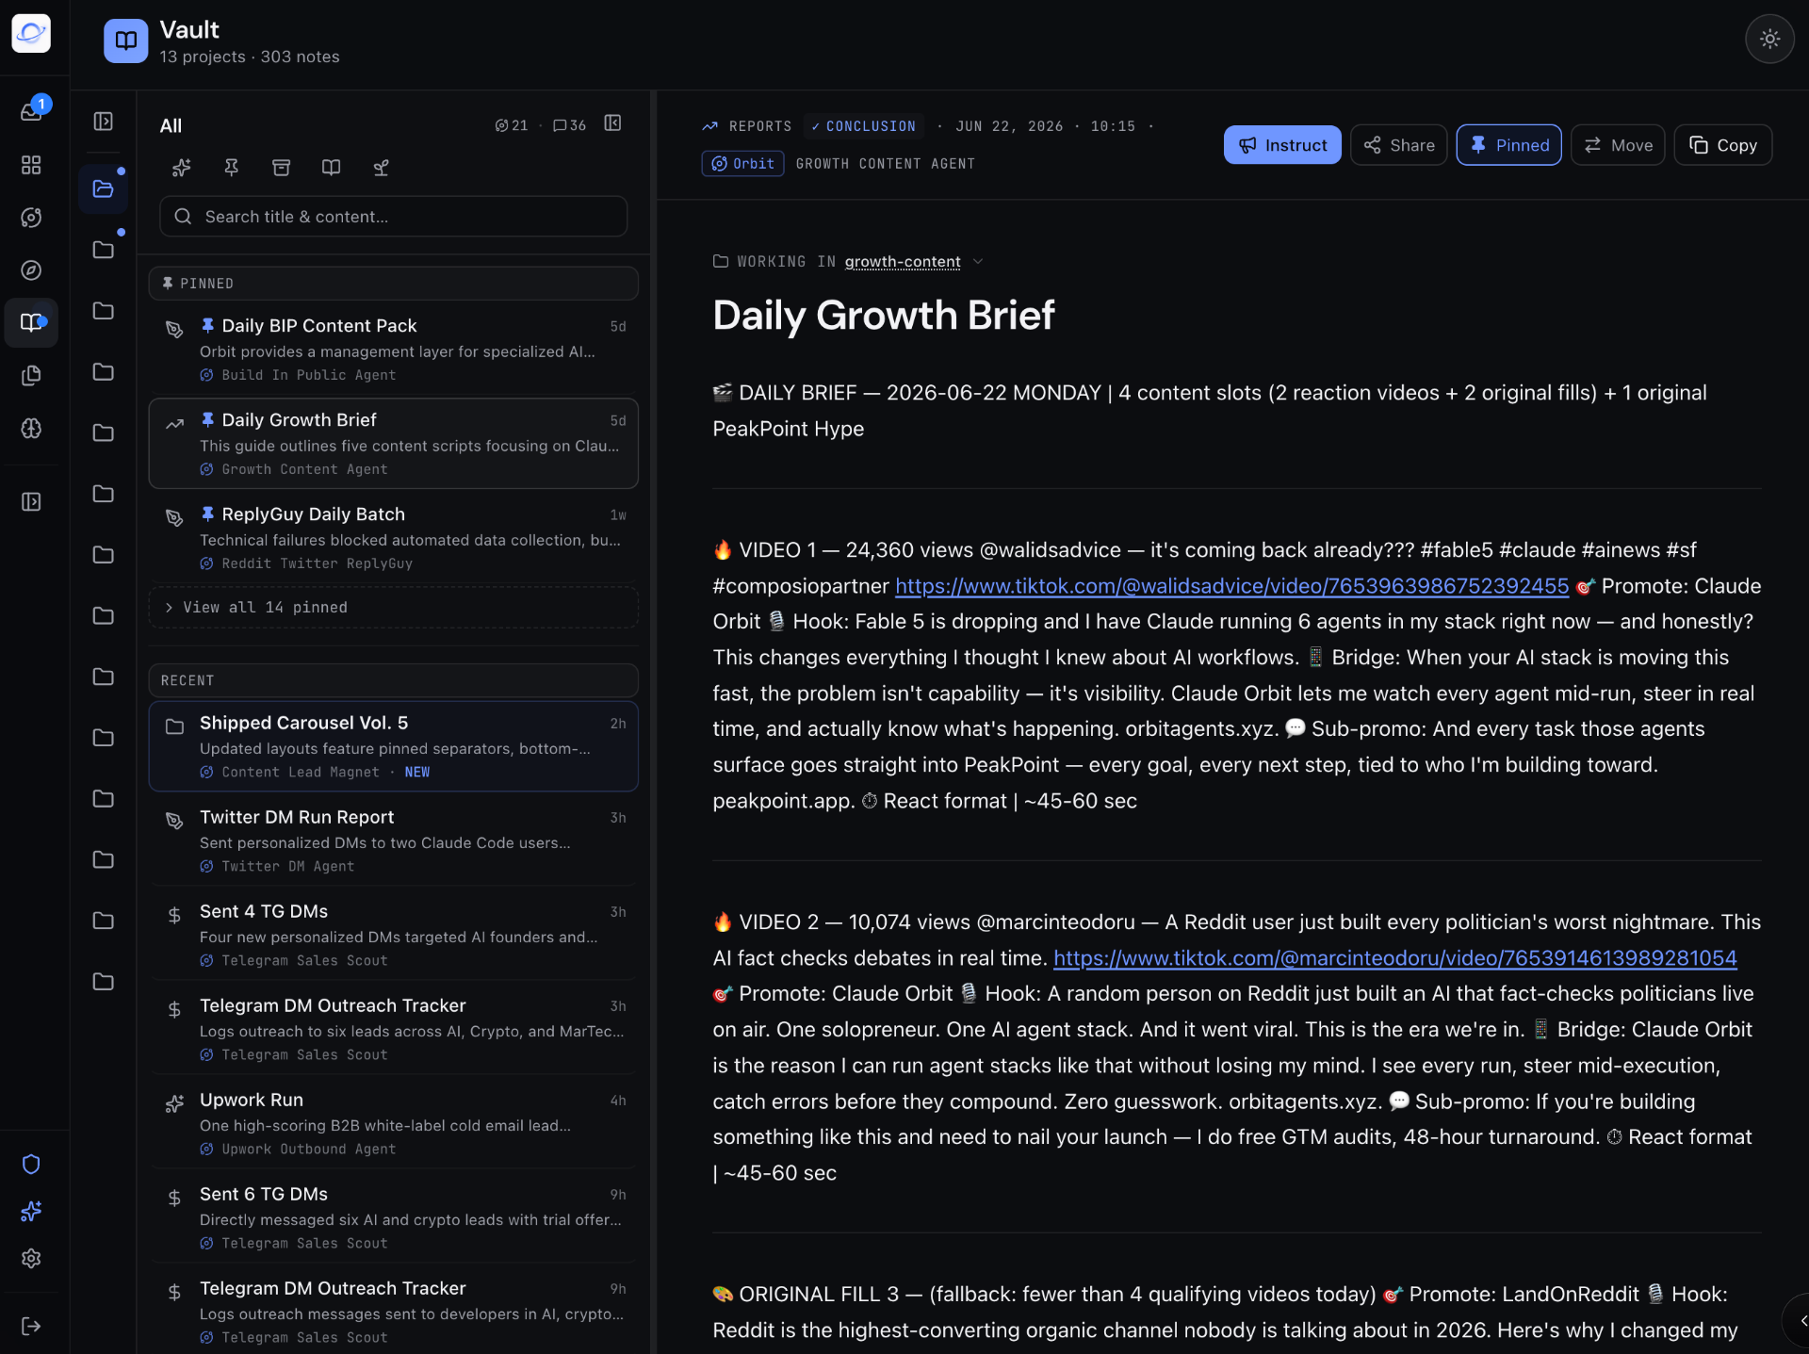Open Telegram DM Outreach Tracker 9h note
Viewport: 1809px width, 1354px height.
pos(393,1312)
